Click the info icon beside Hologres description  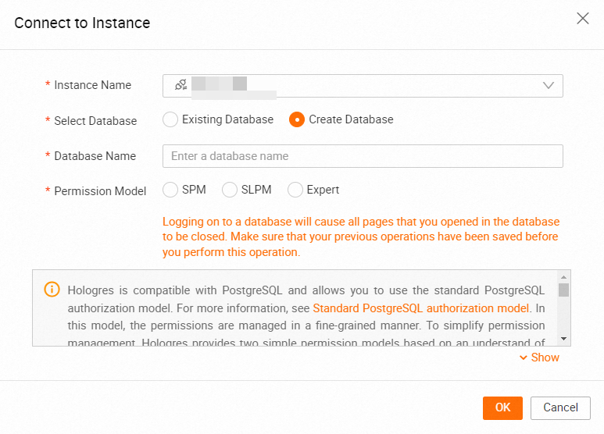[52, 290]
